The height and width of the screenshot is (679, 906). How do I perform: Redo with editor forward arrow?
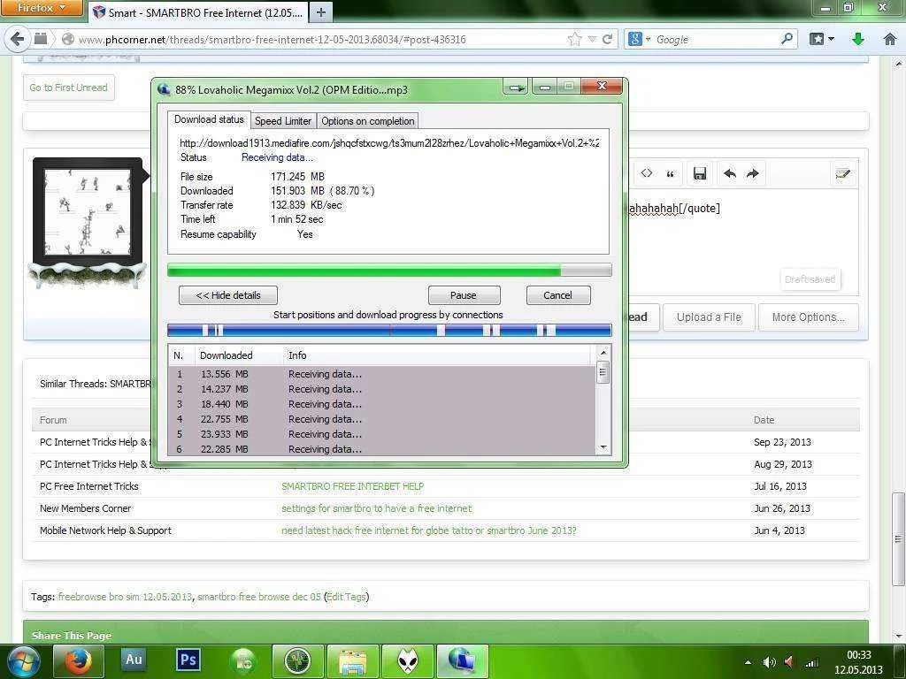[x=752, y=173]
